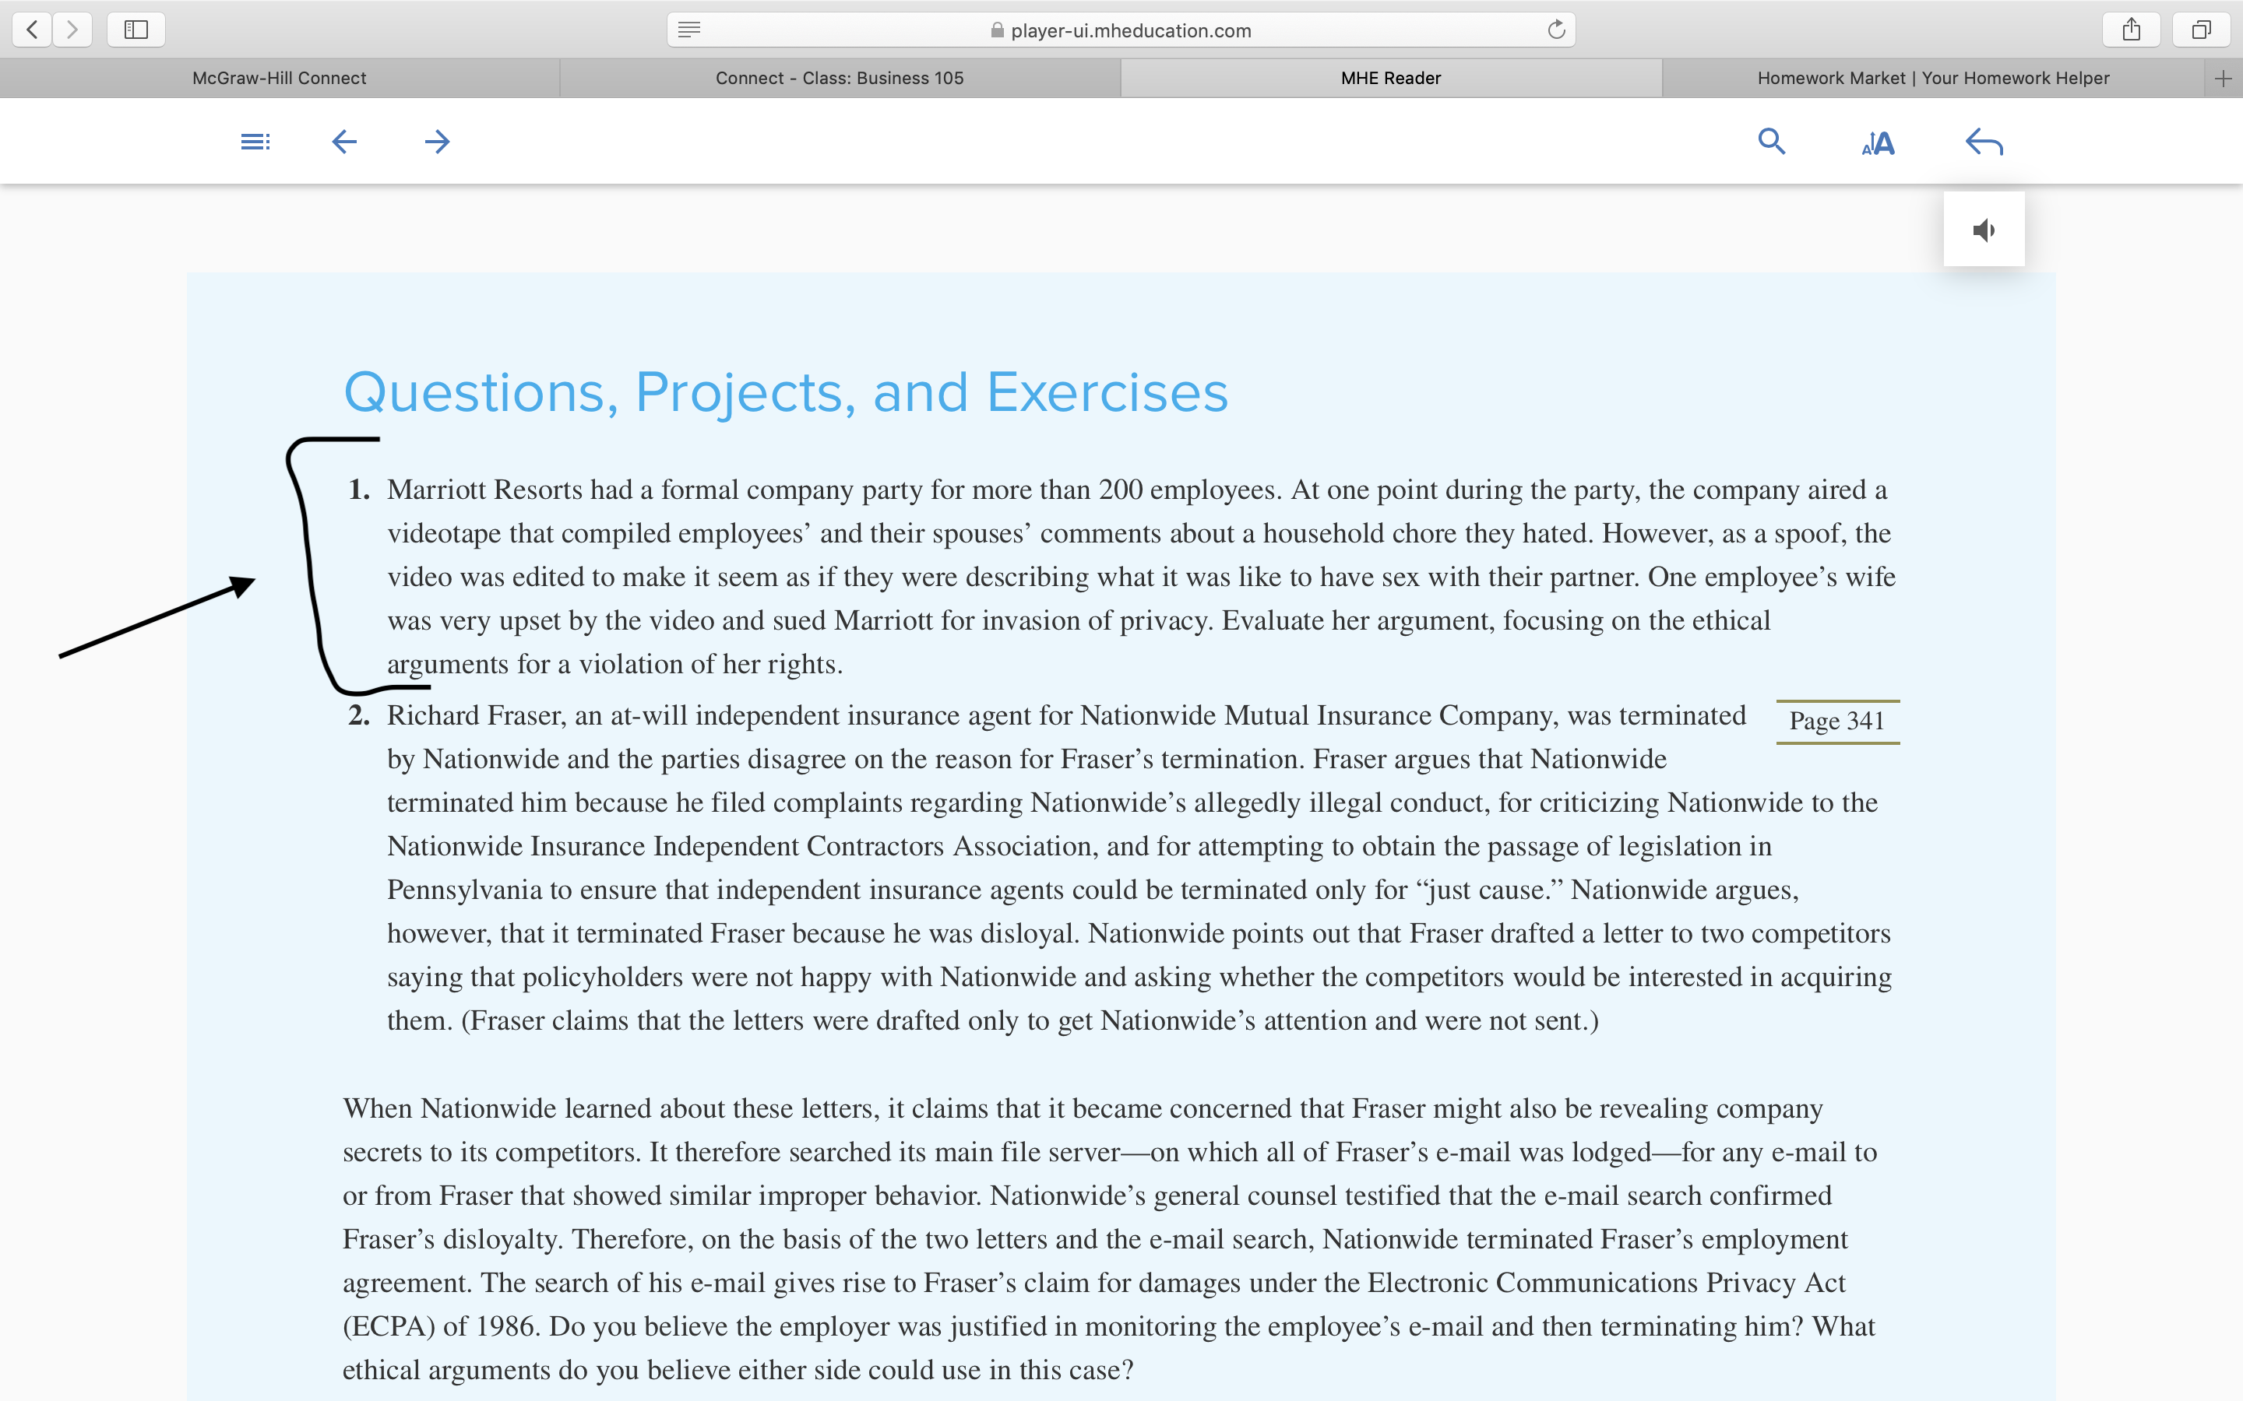Switch to Homework Market tab
The height and width of the screenshot is (1401, 2243).
pos(1932,78)
